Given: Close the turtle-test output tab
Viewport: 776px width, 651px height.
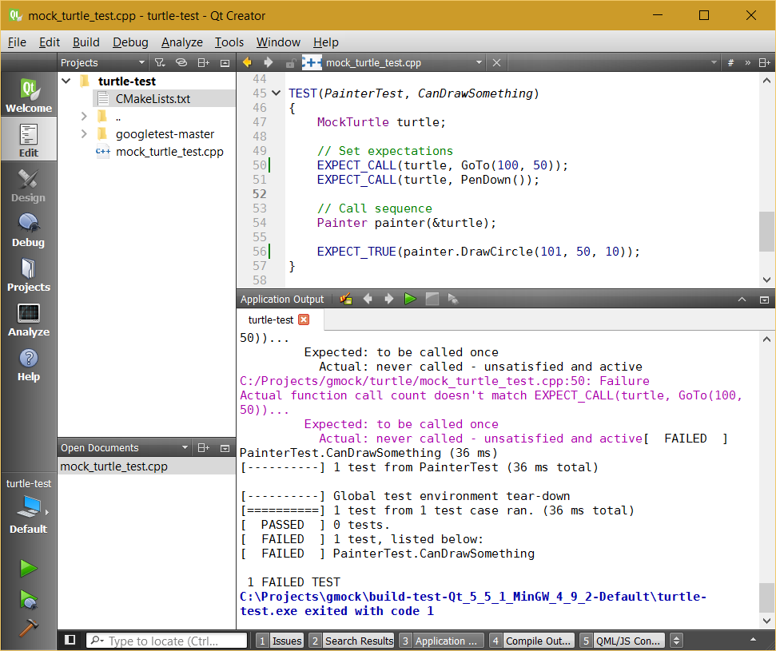Looking at the screenshot, I should (304, 320).
